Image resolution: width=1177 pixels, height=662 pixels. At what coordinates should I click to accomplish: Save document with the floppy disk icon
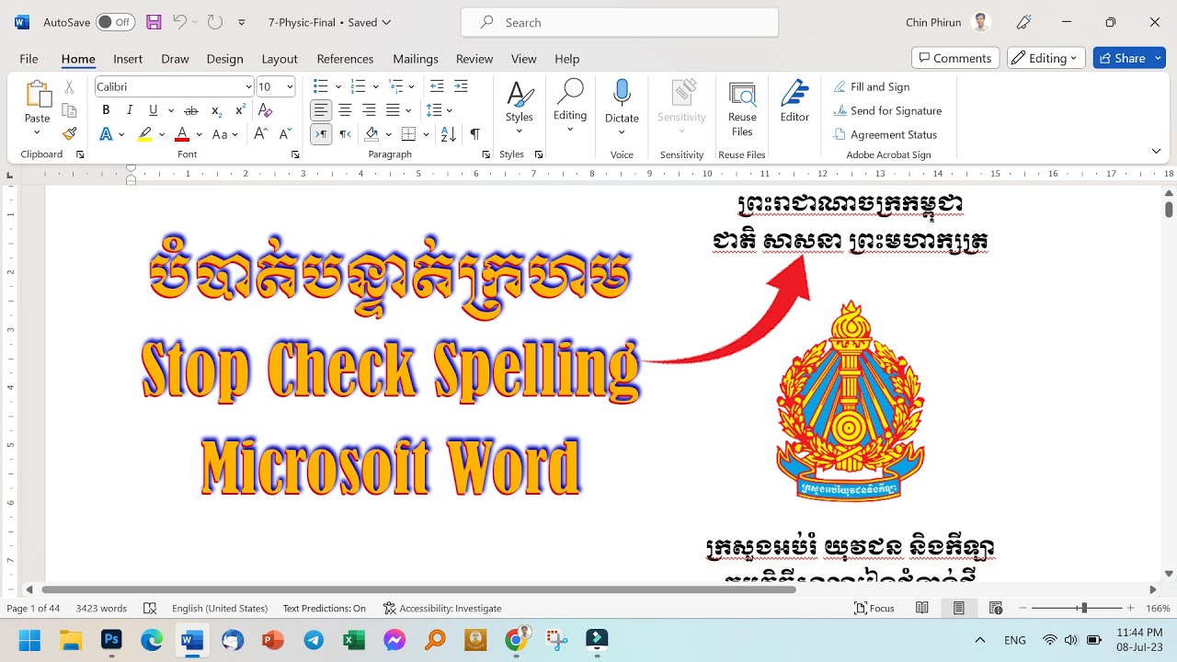pyautogui.click(x=154, y=22)
